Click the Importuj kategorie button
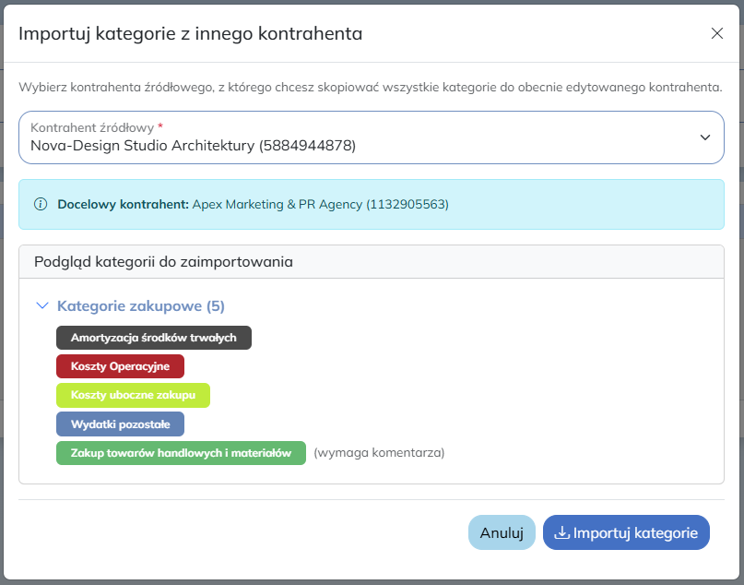744x585 pixels. coord(626,532)
